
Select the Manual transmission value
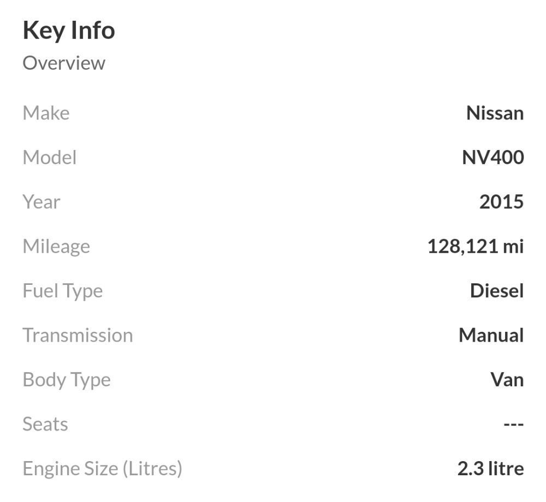pos(491,335)
